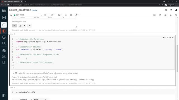This screenshot has height=100, width=179.
Task: Go back in the browser
Action: (x=2, y=5)
